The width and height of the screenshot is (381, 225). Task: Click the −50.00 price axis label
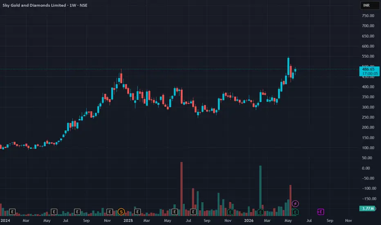tap(368, 178)
